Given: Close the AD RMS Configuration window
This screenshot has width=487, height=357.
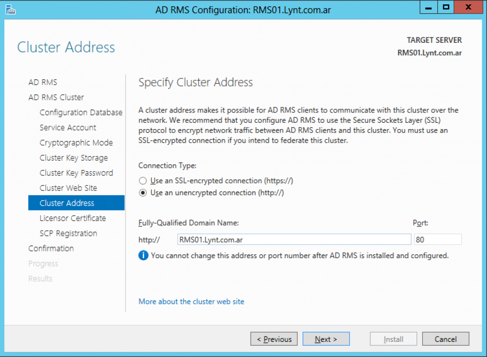Looking at the screenshot, I should pyautogui.click(x=468, y=7).
